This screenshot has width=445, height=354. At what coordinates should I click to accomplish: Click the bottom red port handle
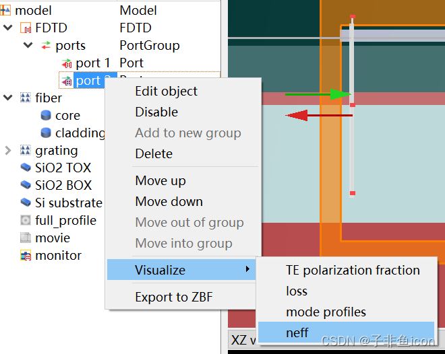353,193
